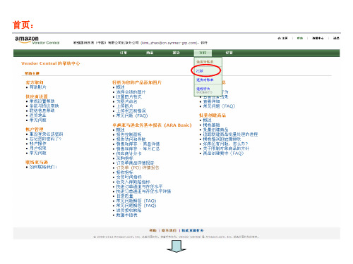This screenshot has height=264, width=353.
Task: Click the 退出 link at top right
Action: pyautogui.click(x=336, y=38)
